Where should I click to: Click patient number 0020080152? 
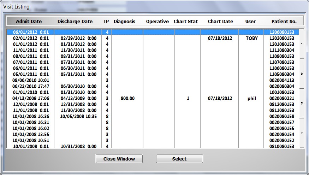point(282,140)
